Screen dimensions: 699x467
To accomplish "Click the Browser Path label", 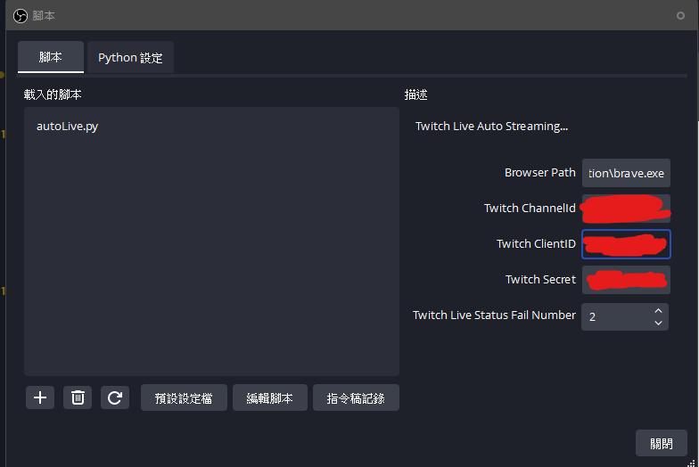I will (x=540, y=173).
